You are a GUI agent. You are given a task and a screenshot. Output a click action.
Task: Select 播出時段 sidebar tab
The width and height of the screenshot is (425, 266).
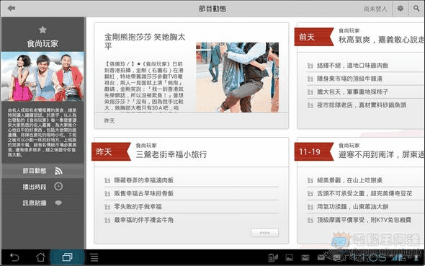point(42,187)
